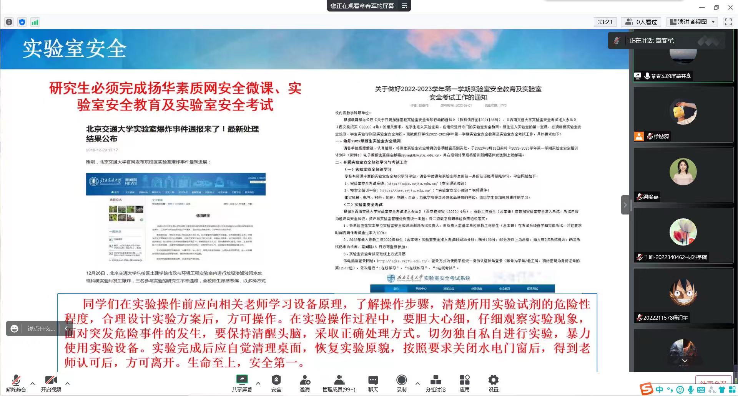Open 分组讨论 breakout rooms

tap(435, 381)
